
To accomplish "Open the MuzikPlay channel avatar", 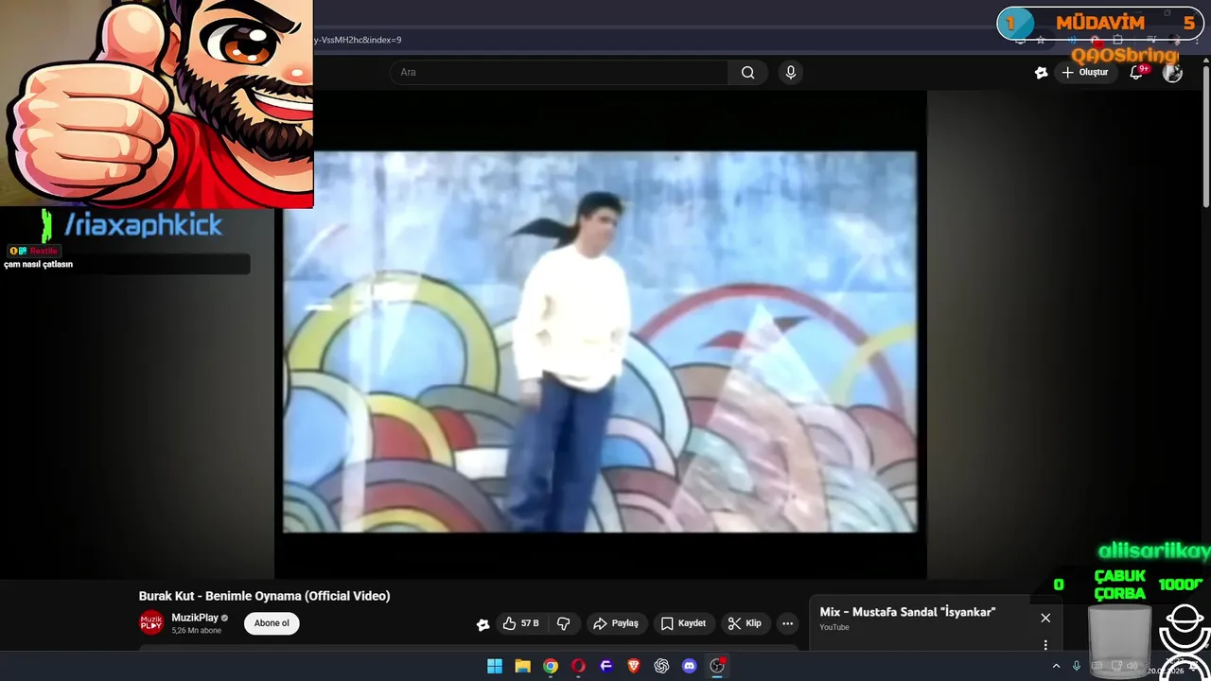I will coord(151,622).
